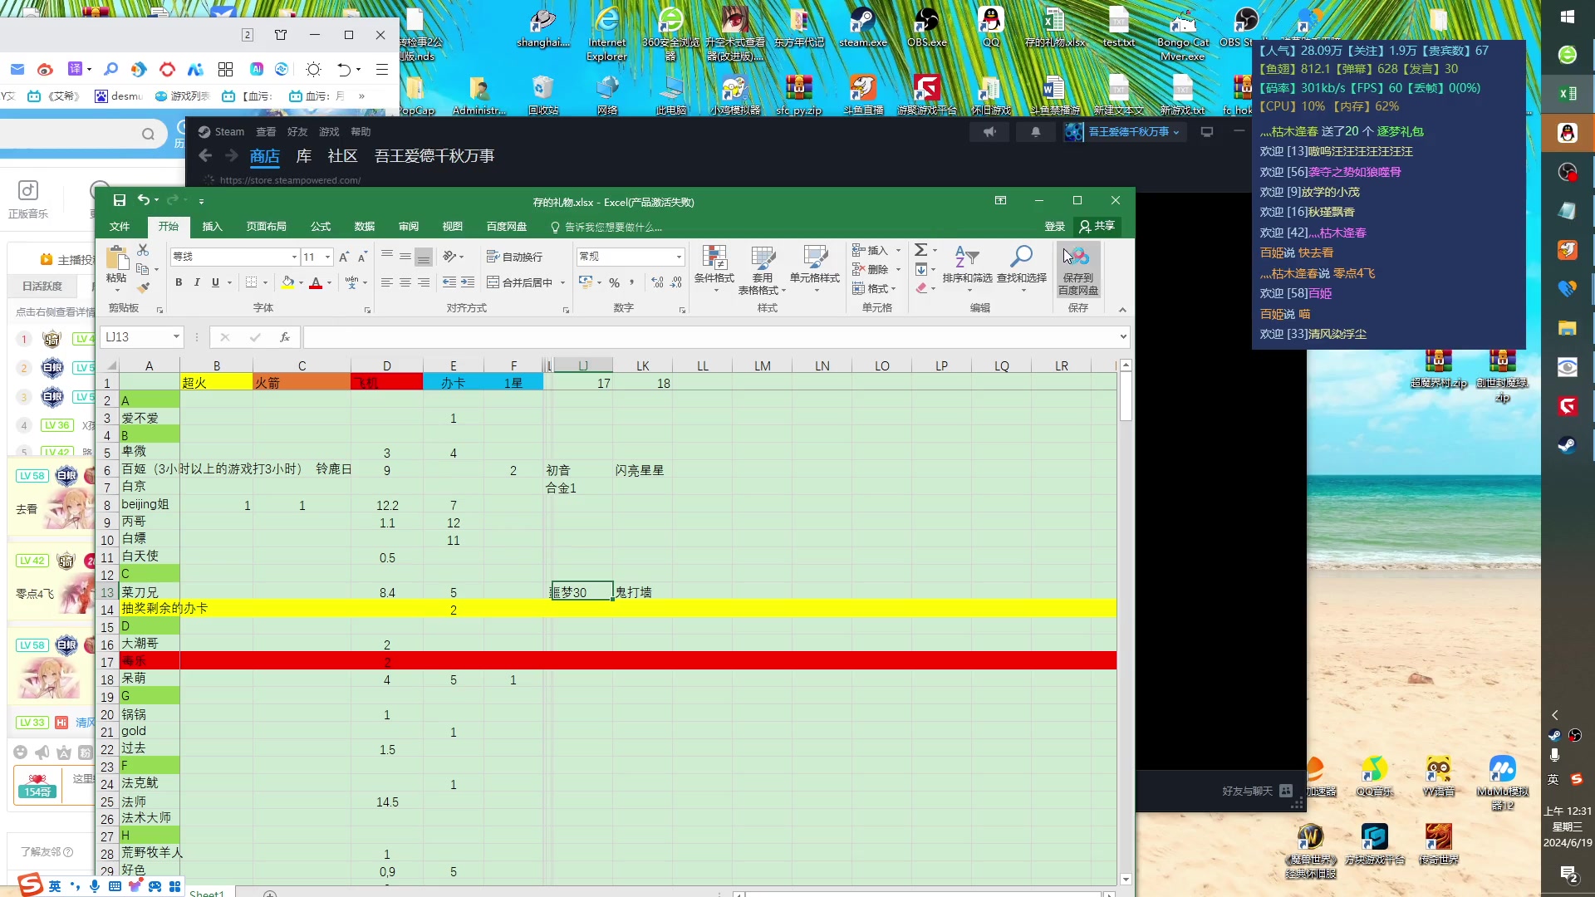
Task: Toggle bottom vertical alignment
Action: pyautogui.click(x=424, y=257)
